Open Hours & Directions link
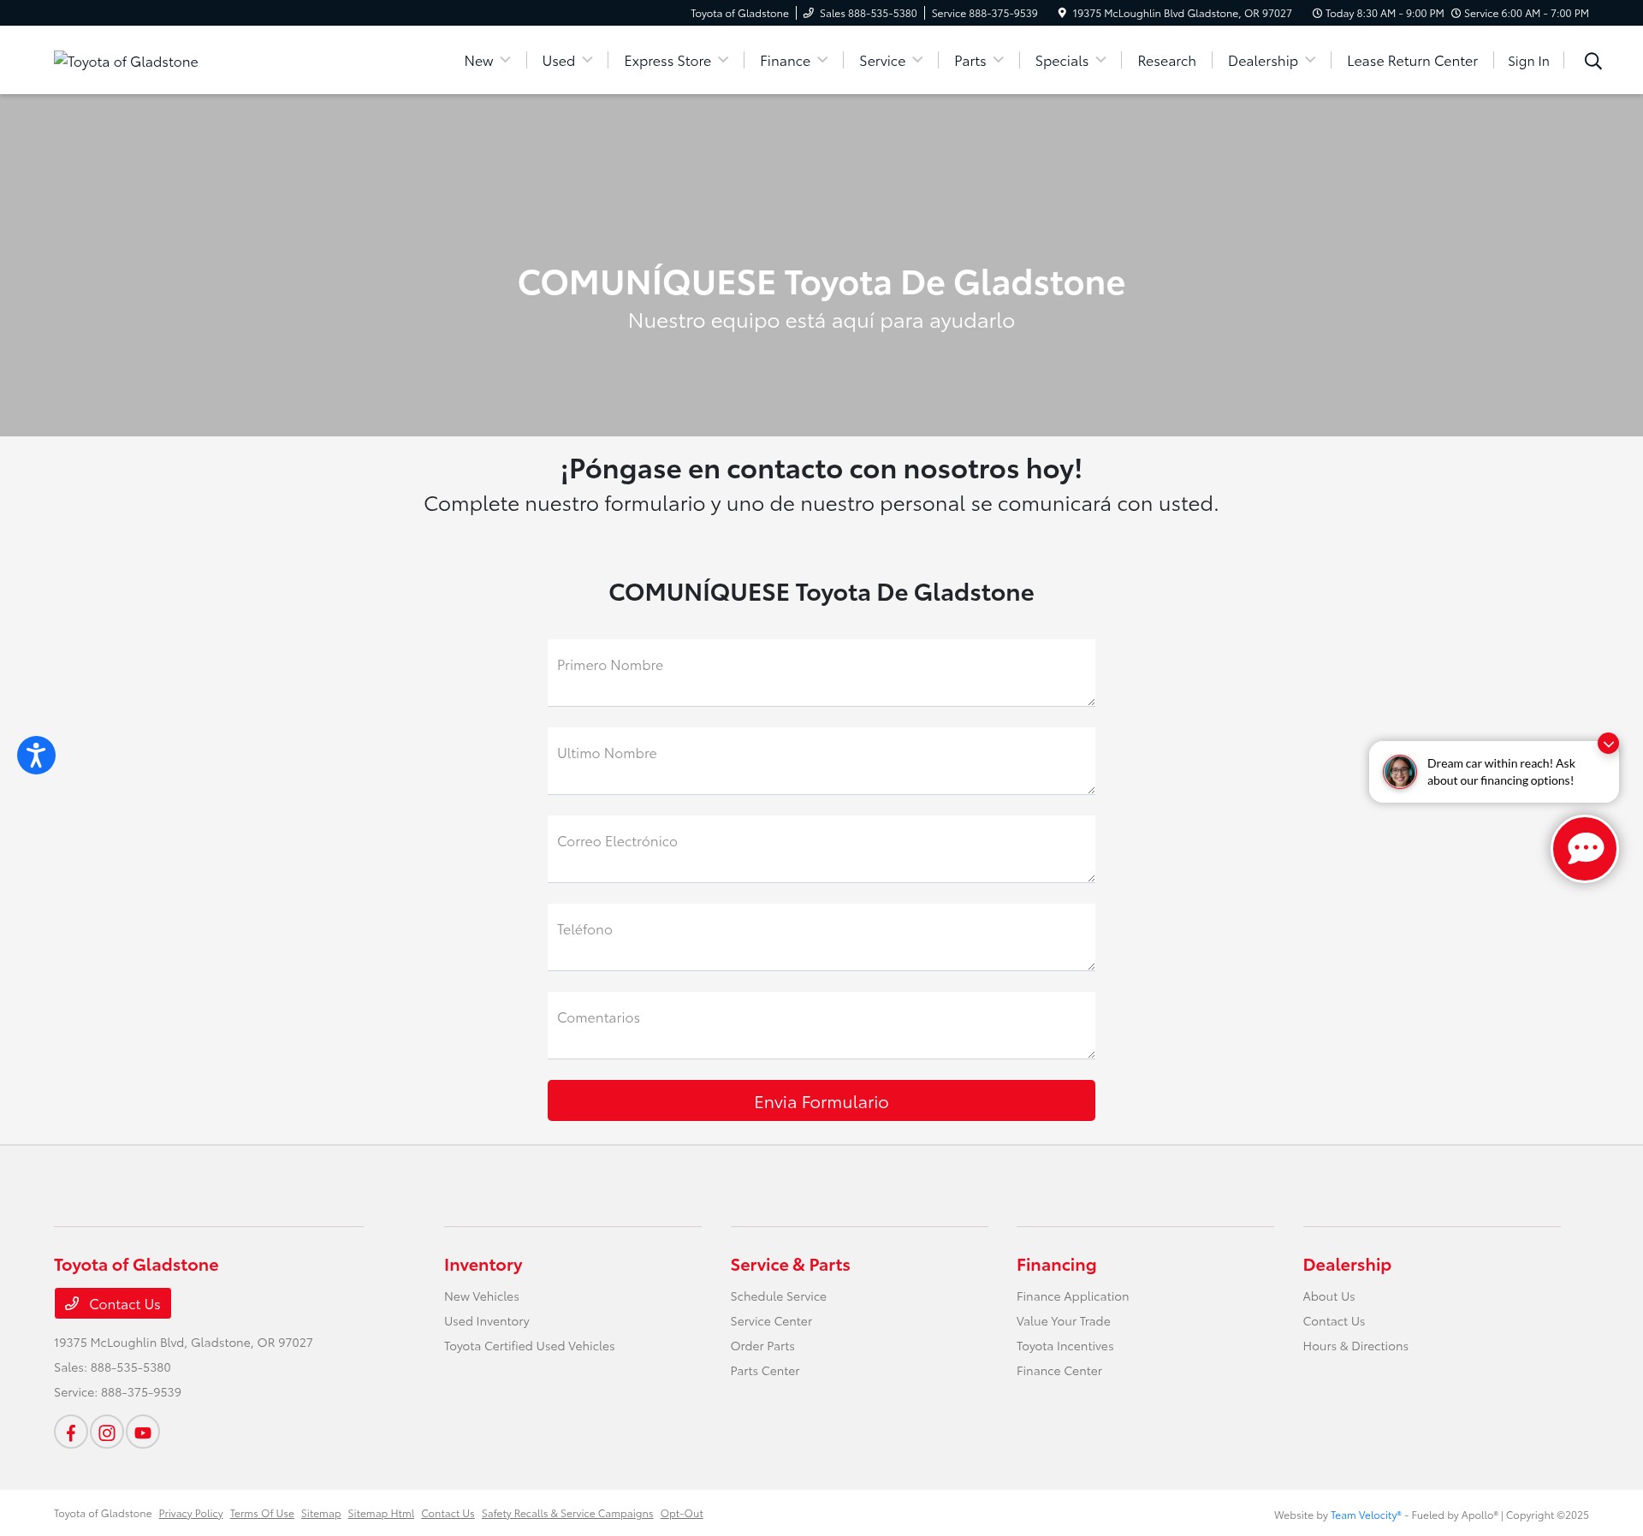 point(1355,1346)
